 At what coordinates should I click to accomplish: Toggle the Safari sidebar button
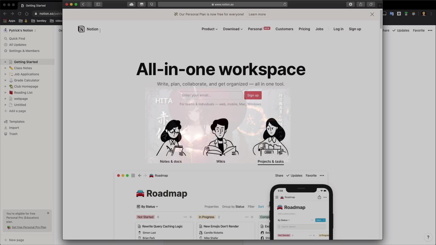tap(98, 4)
